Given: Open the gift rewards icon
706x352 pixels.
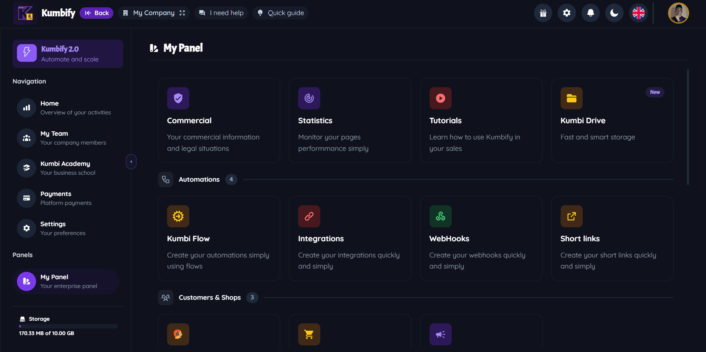Looking at the screenshot, I should pyautogui.click(x=543, y=13).
